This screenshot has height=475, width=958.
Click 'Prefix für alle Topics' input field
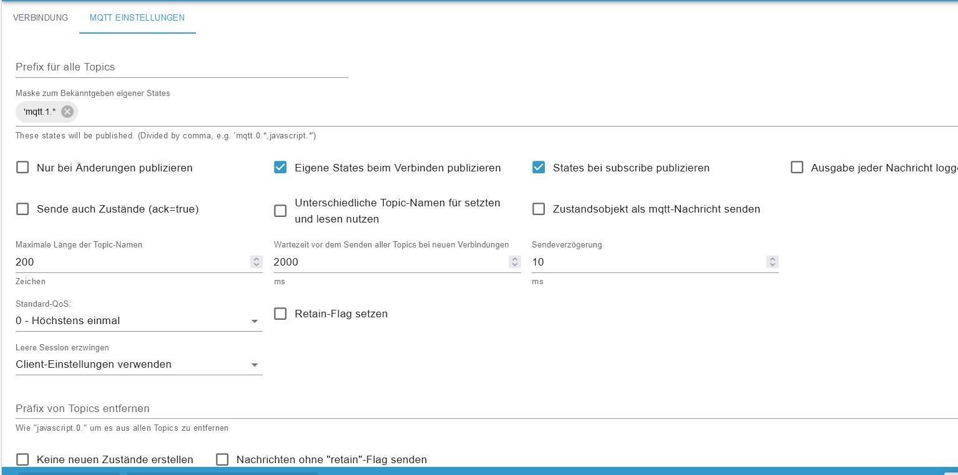click(182, 67)
